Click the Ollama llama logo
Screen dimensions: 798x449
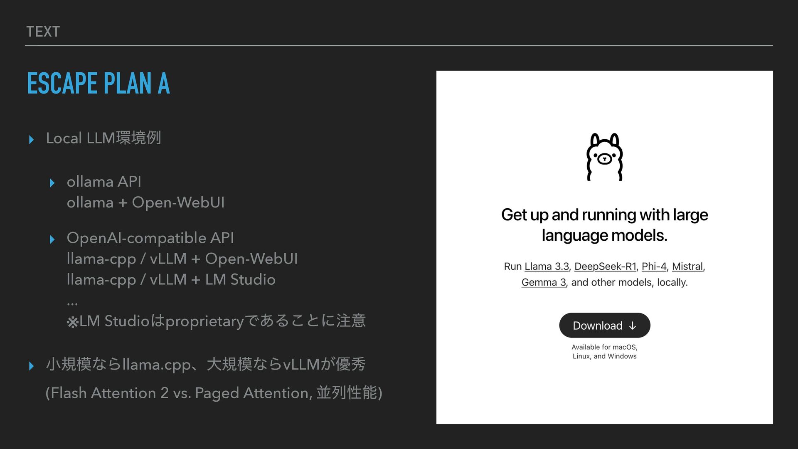(604, 157)
